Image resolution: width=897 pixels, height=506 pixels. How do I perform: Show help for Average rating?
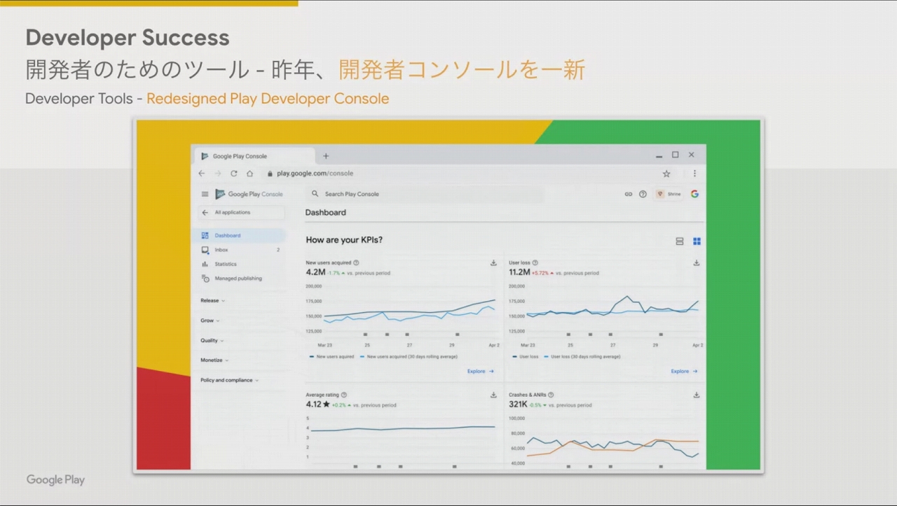[343, 395]
